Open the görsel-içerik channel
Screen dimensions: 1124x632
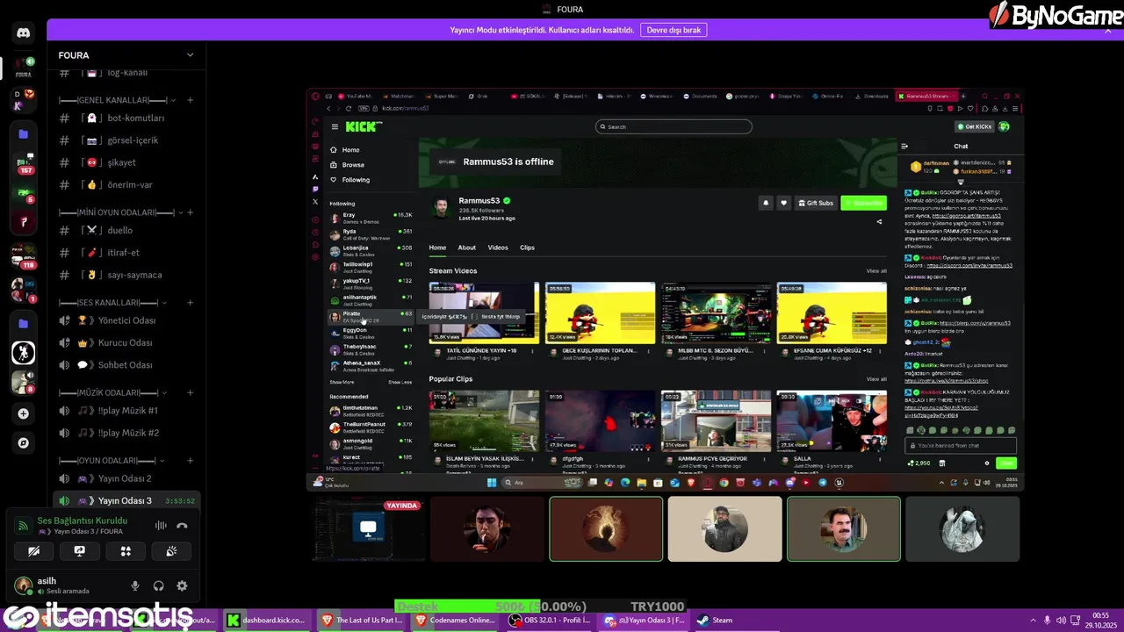point(126,140)
